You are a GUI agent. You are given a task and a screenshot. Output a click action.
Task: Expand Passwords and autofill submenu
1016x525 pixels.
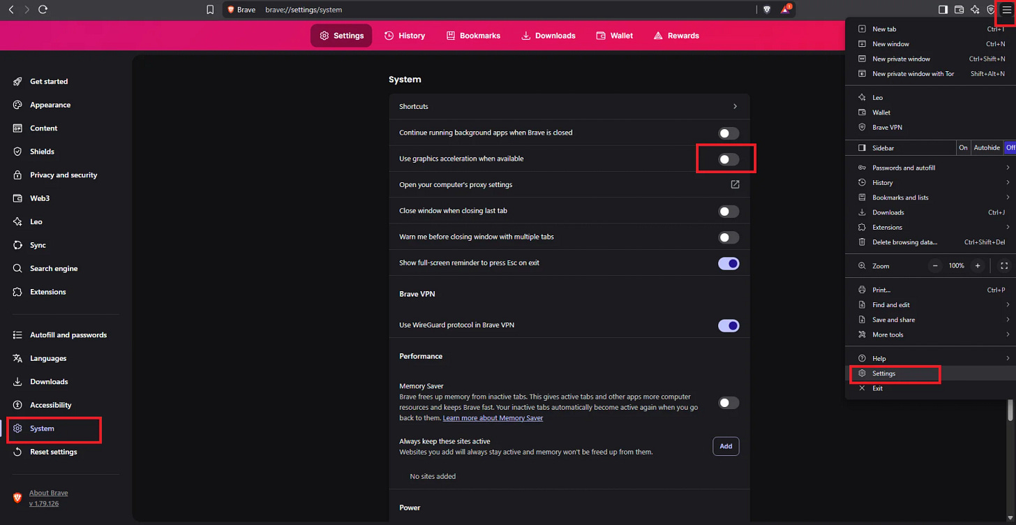point(904,167)
